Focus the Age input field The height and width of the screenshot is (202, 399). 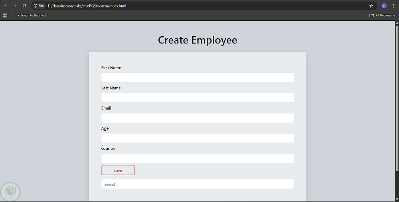point(198,138)
